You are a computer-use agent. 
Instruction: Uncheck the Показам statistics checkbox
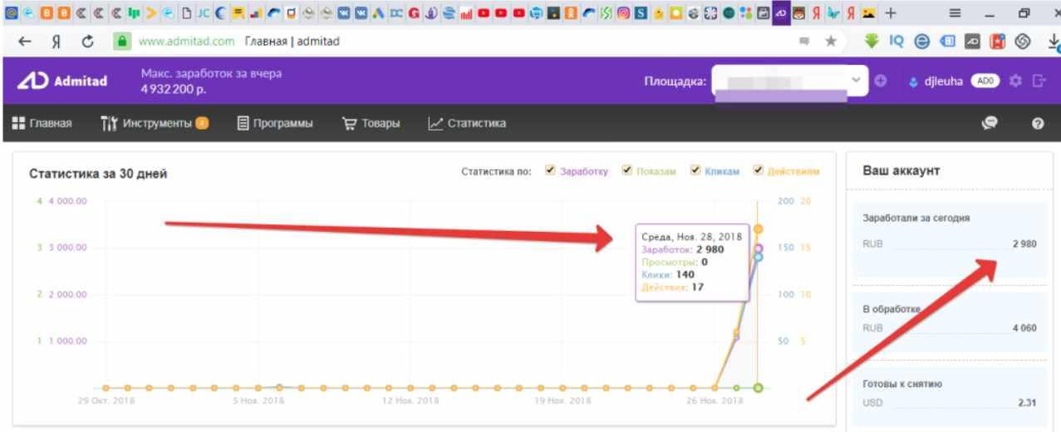coord(626,171)
